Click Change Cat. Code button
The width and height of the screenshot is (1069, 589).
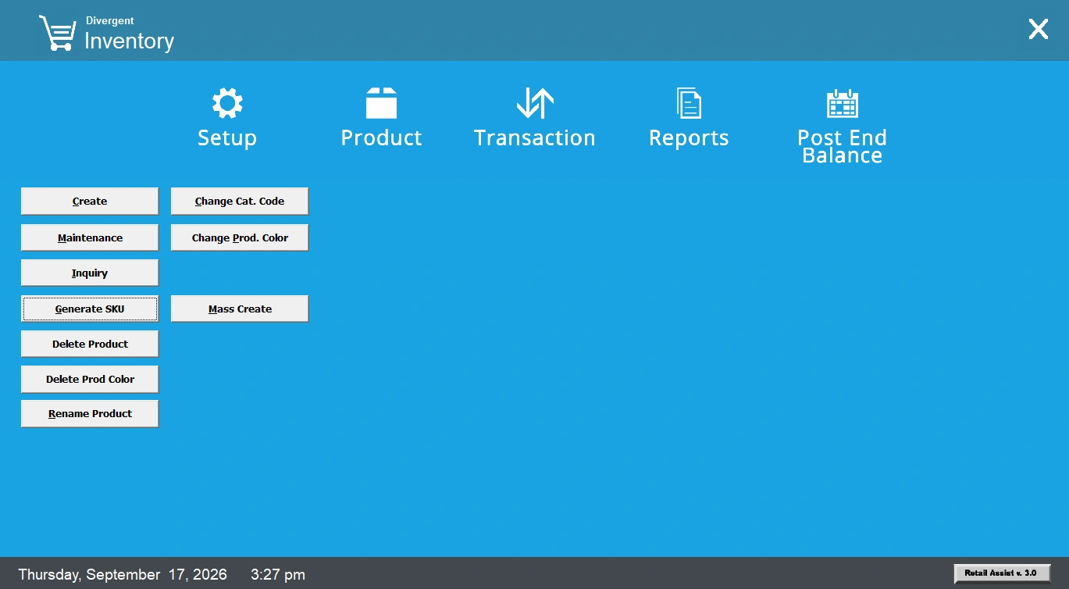coord(240,201)
